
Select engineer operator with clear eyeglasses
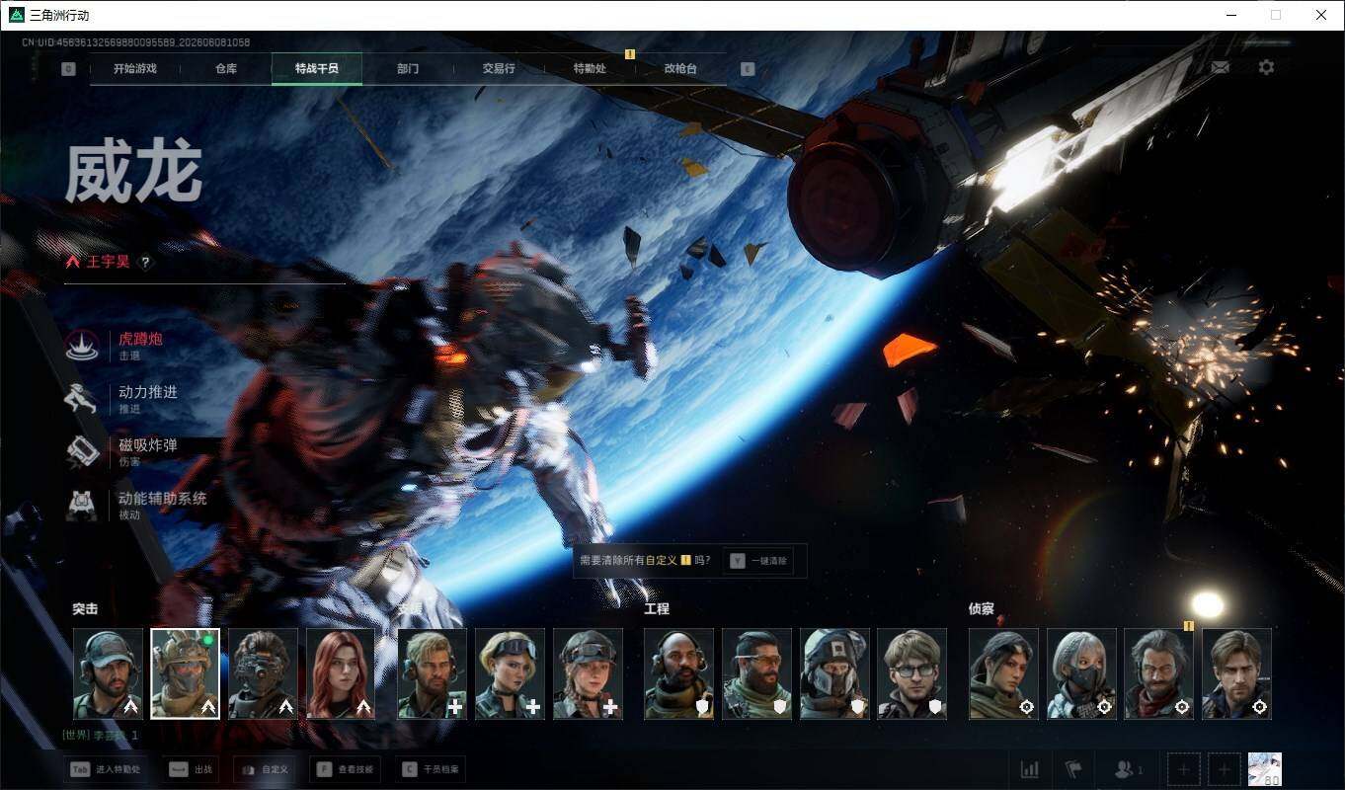(911, 673)
